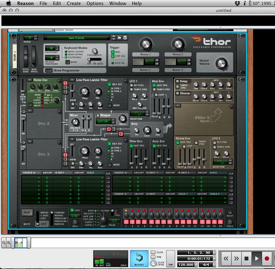Browse patches with the folder icon

click(119, 37)
